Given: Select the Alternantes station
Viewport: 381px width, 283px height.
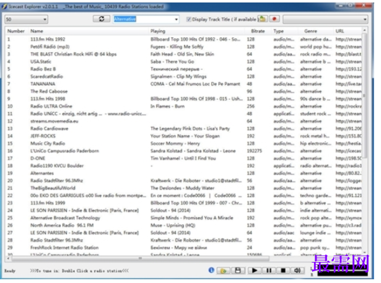Looking at the screenshot, I should (183, 173).
